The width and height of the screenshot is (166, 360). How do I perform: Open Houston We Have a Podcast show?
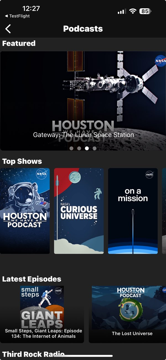coord(25,211)
